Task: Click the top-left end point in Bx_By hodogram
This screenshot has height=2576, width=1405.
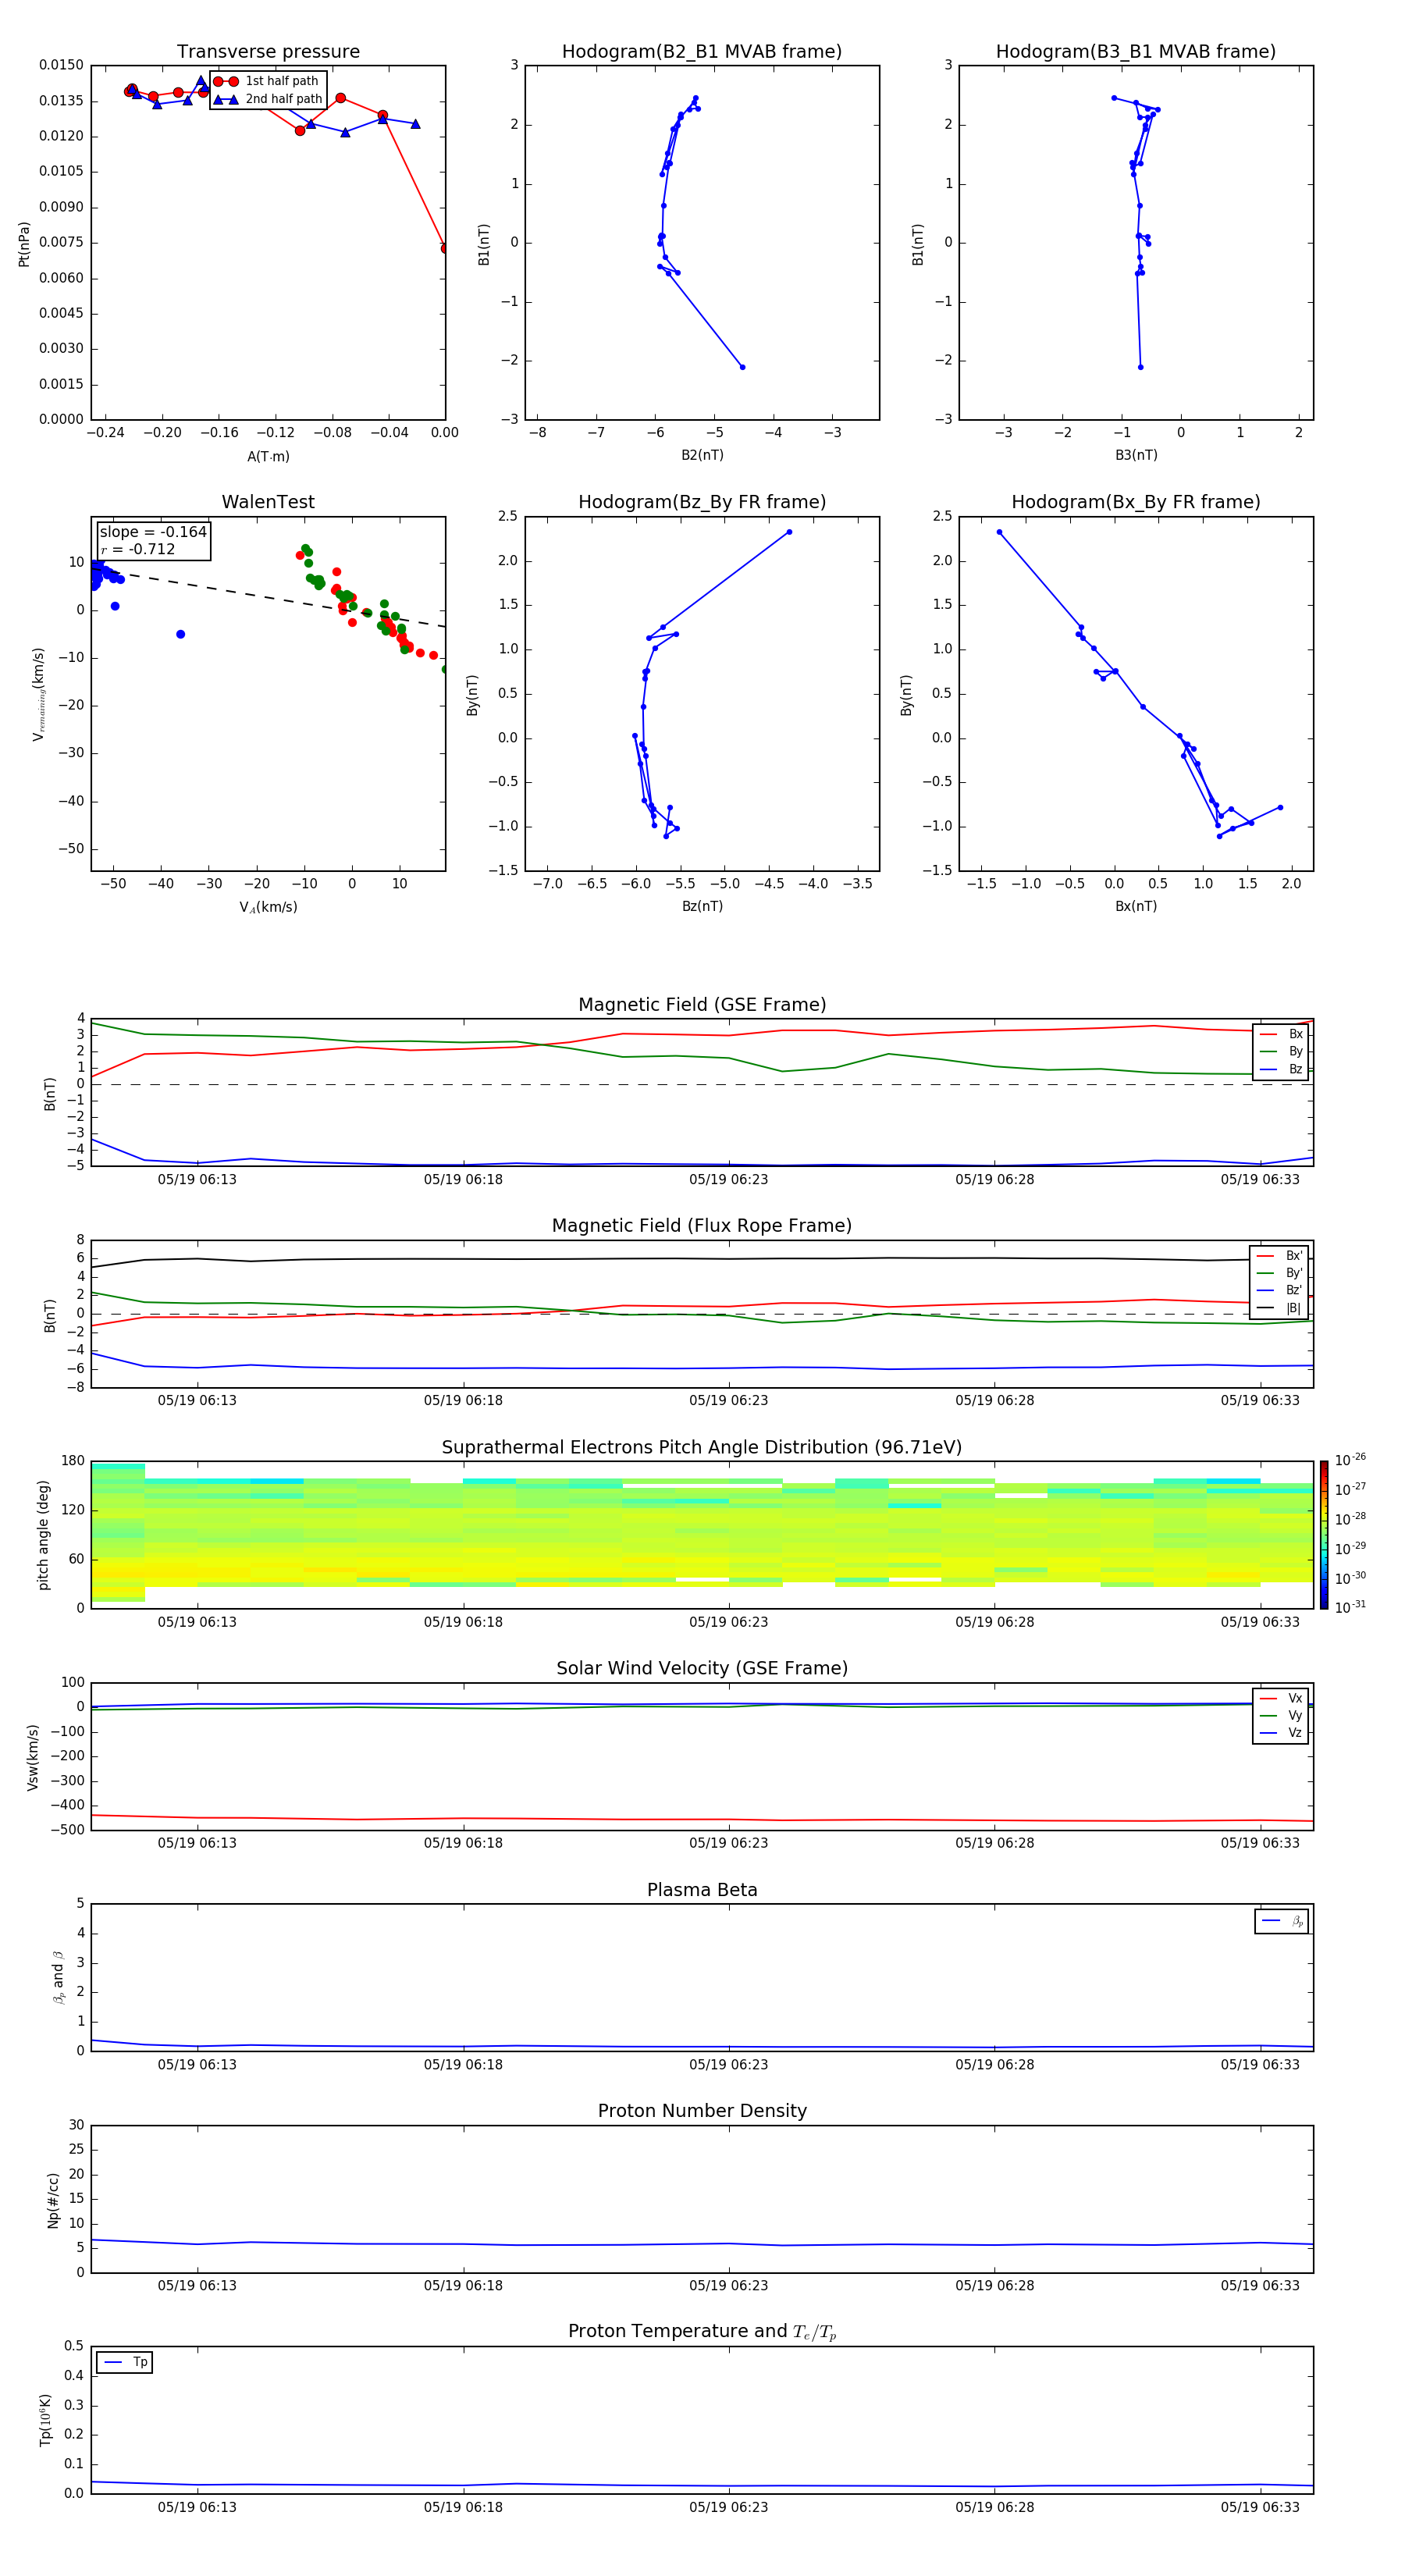Action: [999, 532]
